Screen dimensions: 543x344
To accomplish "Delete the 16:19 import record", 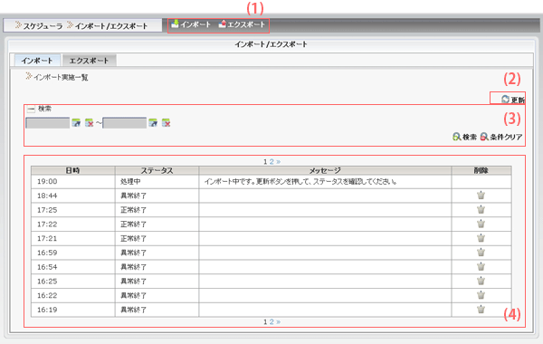I will pyautogui.click(x=481, y=310).
